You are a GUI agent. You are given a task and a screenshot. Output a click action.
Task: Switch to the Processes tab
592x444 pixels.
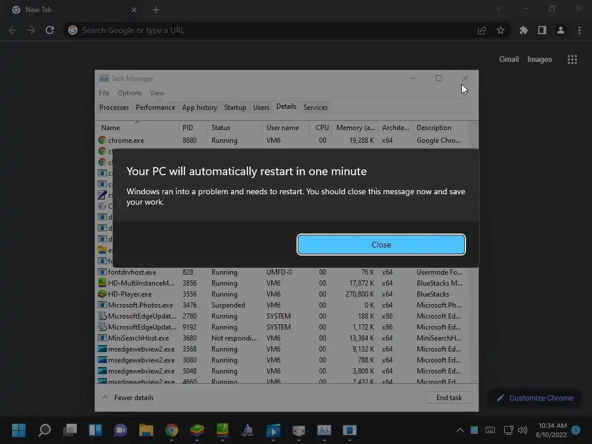[x=114, y=107]
